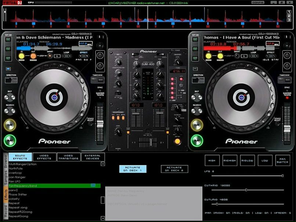This screenshot has height=222, width=296.
Task: Trigger first hot cue on right deck
Action: click(x=195, y=39)
